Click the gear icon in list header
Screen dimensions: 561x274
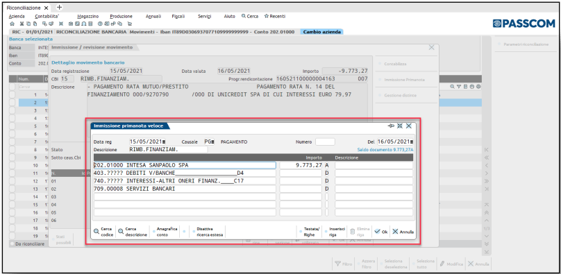pyautogui.click(x=478, y=87)
